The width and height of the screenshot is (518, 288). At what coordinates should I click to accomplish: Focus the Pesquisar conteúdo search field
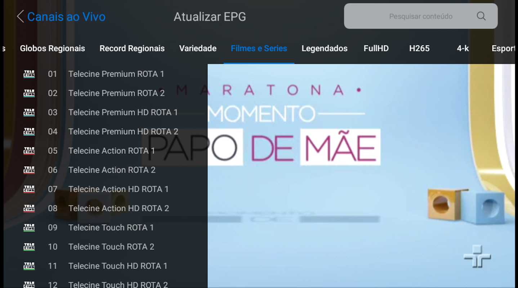coord(421,16)
